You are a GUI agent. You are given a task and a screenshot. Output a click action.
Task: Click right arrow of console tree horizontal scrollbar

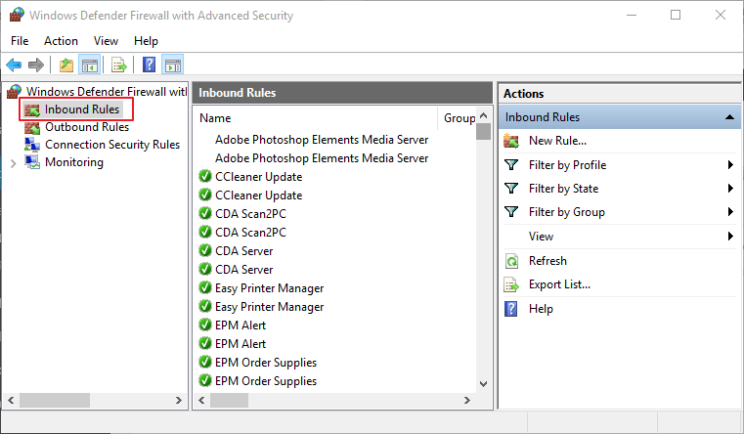pos(179,401)
